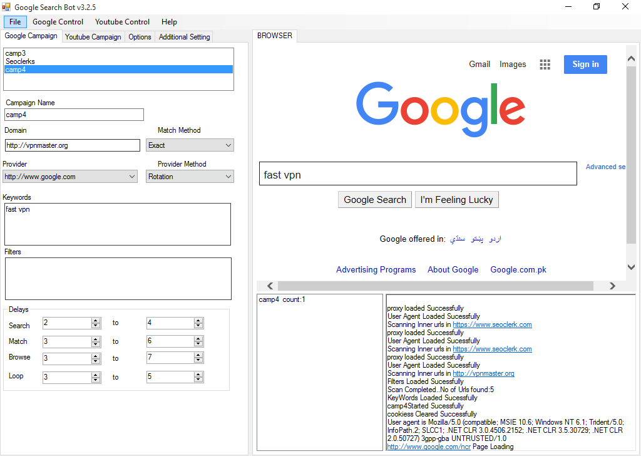Increase the Search delay minimum value
Screen dimensions: 641x456
(96, 321)
